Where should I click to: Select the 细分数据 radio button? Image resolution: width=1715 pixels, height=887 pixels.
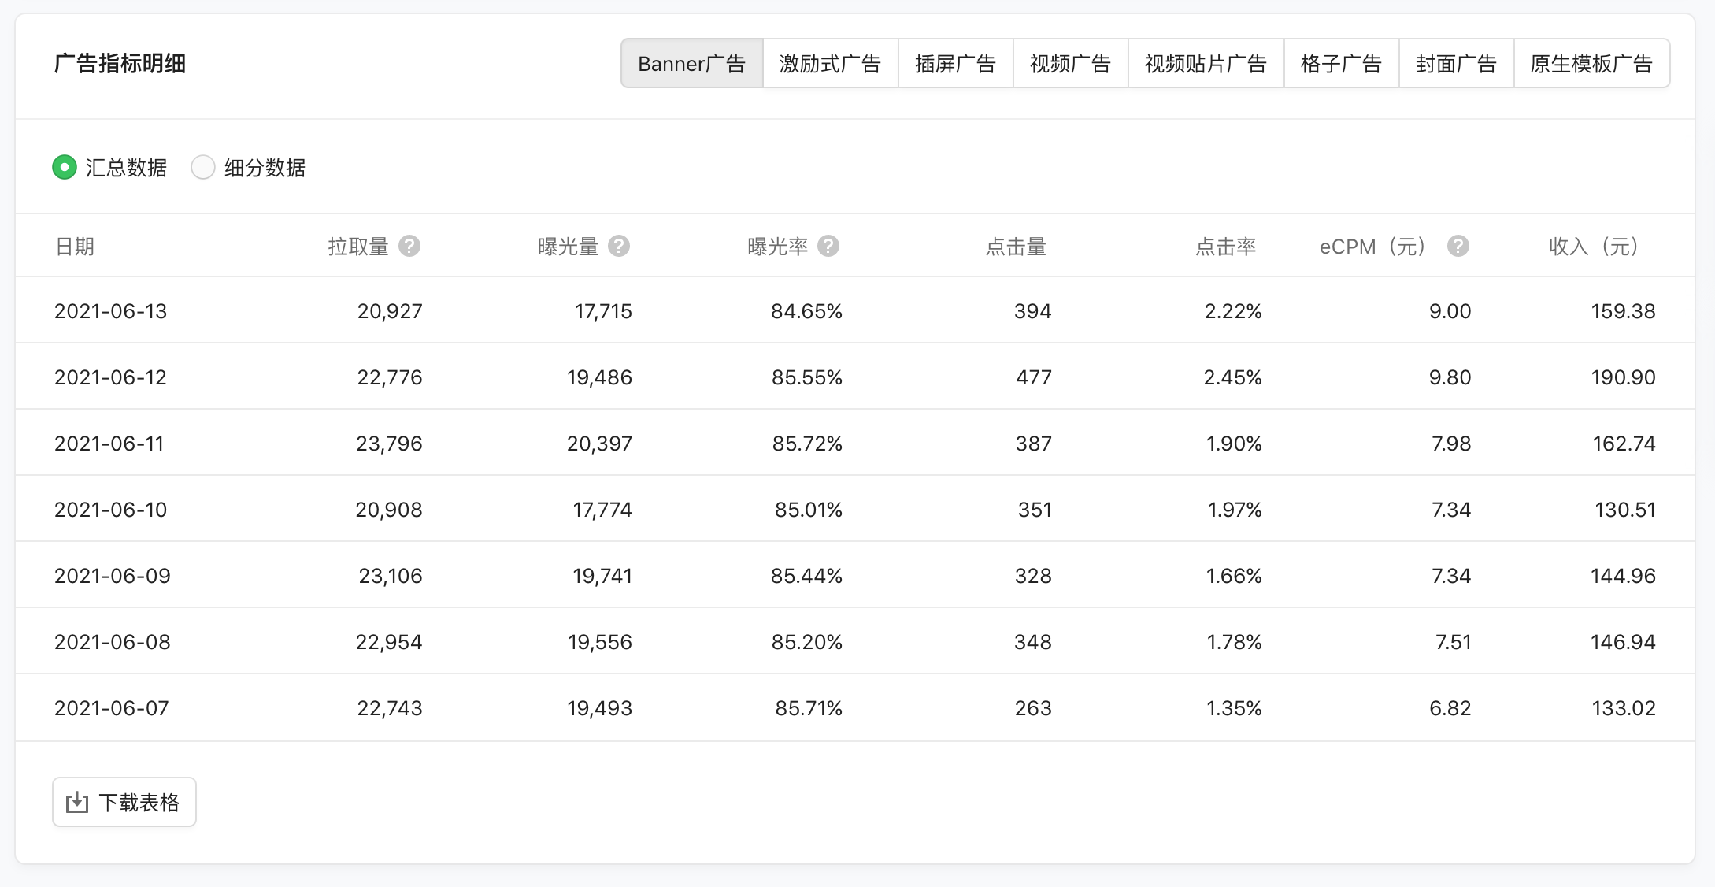(203, 168)
